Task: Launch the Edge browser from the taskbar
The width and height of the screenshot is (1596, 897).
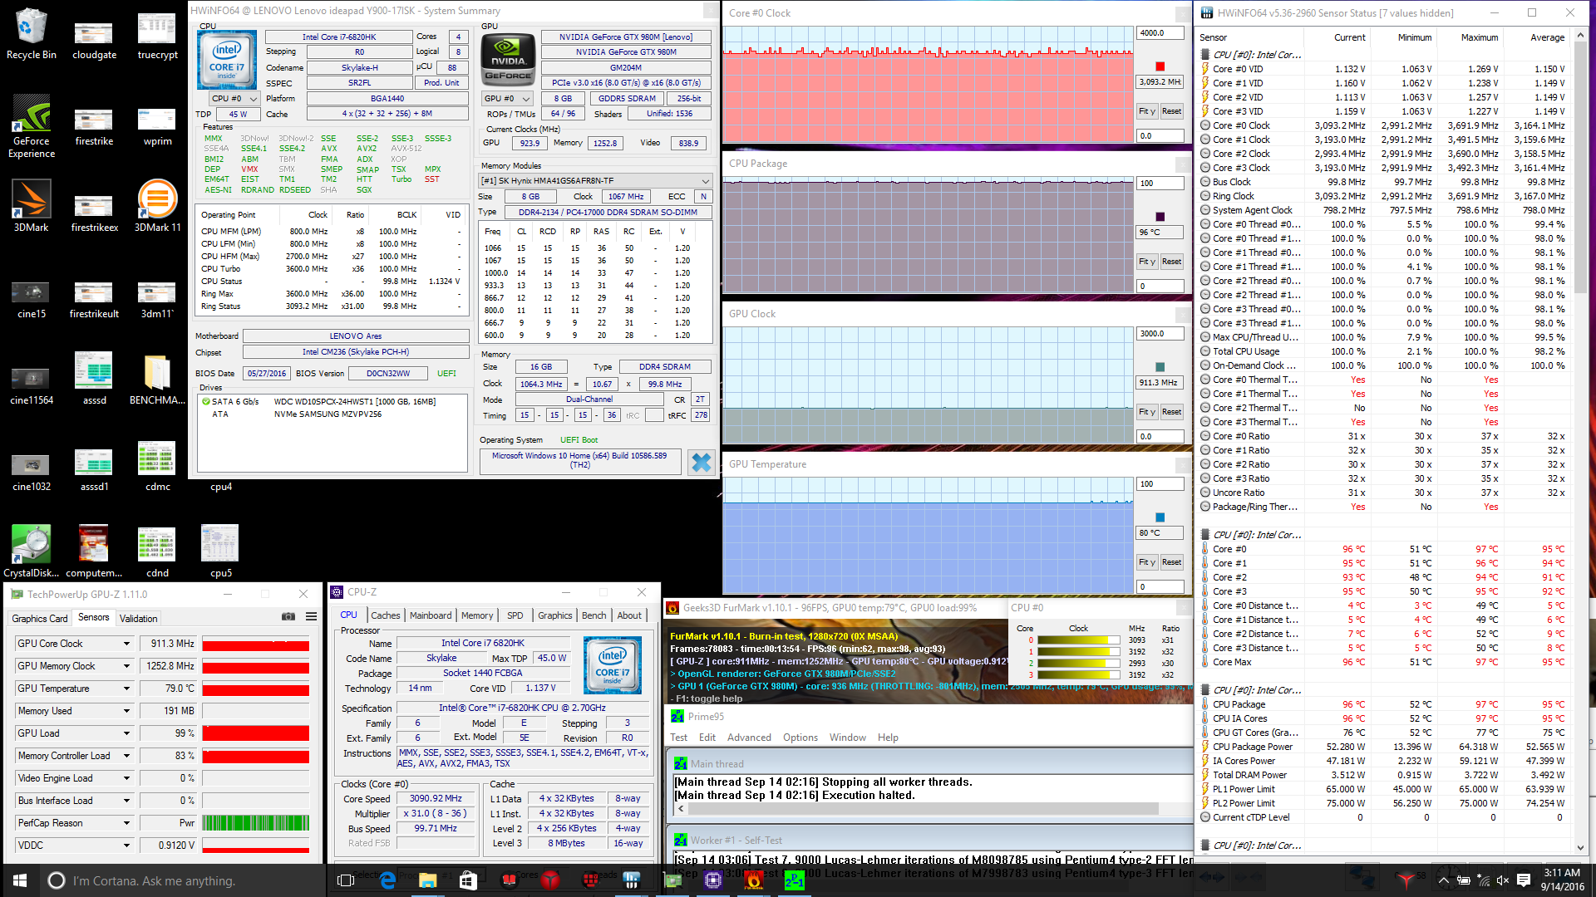Action: [x=387, y=880]
